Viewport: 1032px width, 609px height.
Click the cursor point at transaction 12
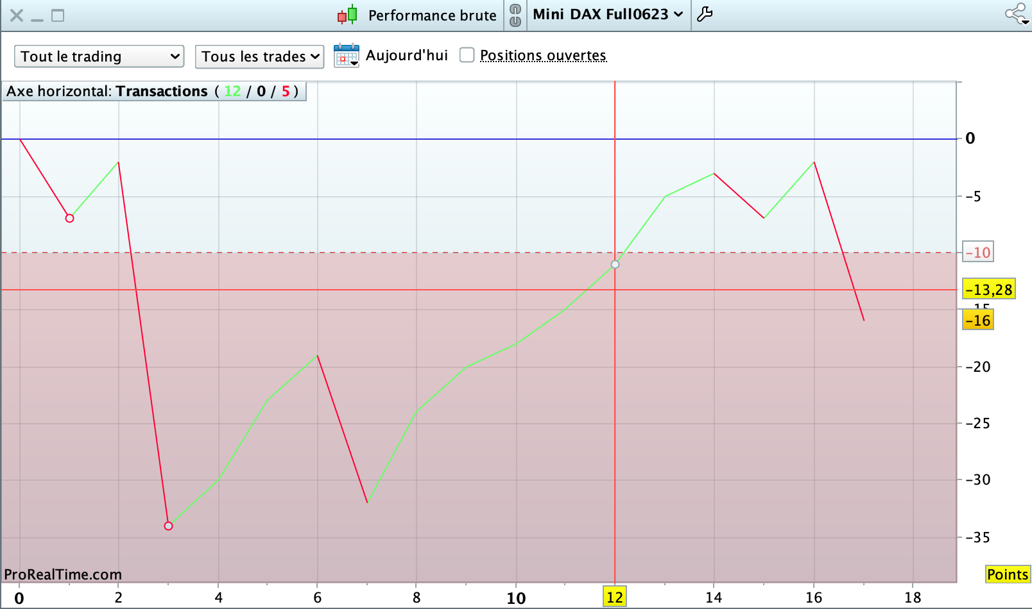[x=615, y=265]
